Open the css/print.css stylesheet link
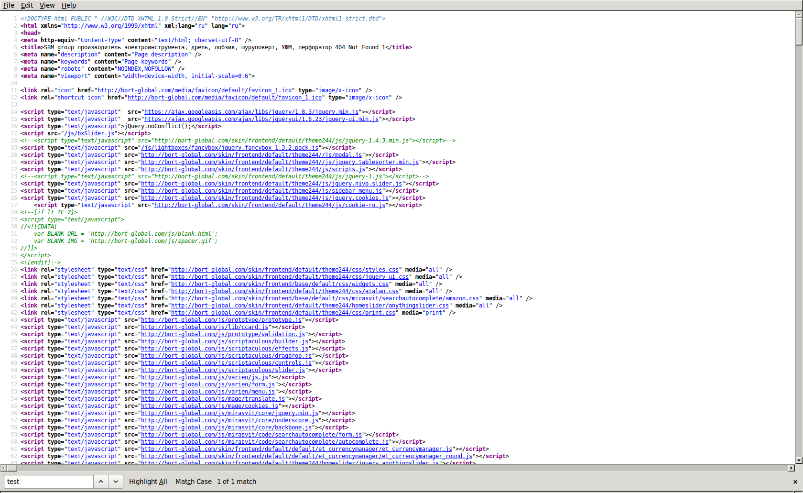The width and height of the screenshot is (803, 493). 283,313
